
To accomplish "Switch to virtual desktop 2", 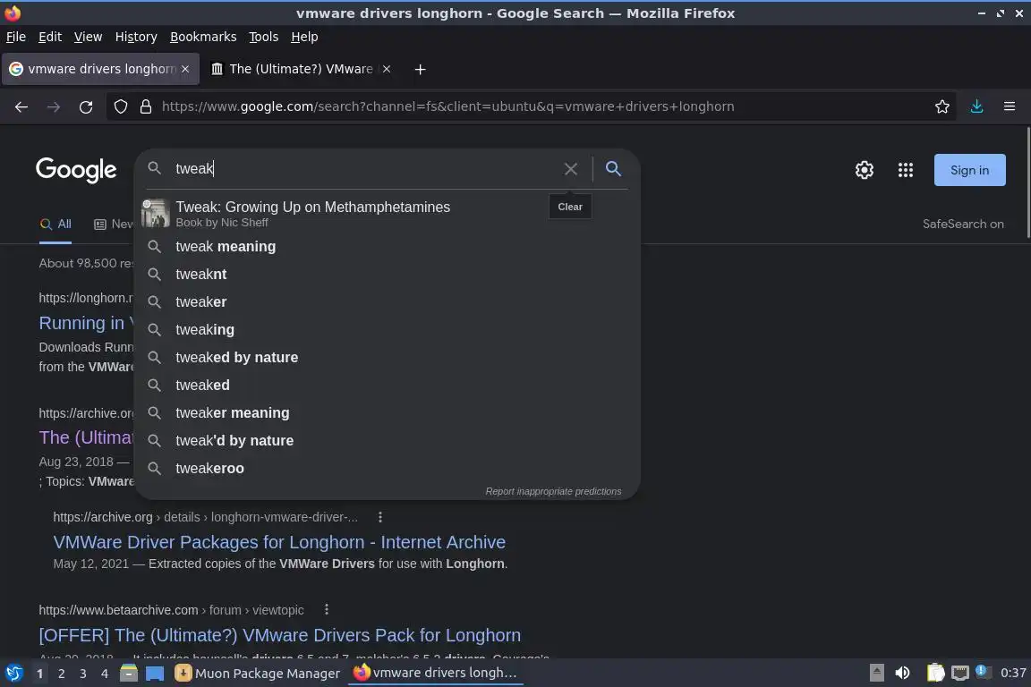I will click(x=61, y=674).
